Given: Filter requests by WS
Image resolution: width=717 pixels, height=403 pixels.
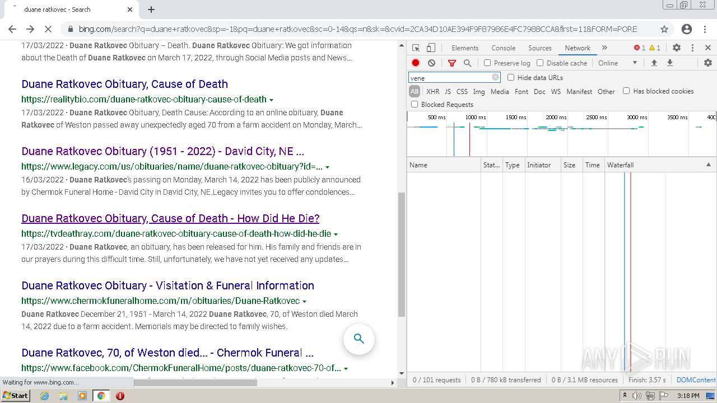Looking at the screenshot, I should tap(556, 91).
